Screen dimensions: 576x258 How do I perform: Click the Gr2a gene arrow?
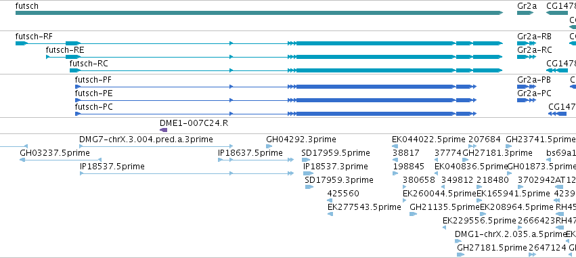point(525,13)
